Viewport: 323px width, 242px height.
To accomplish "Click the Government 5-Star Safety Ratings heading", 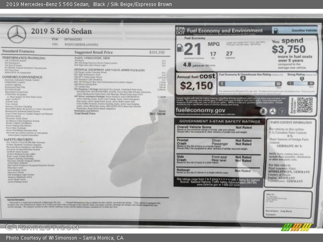I will 220,121.
